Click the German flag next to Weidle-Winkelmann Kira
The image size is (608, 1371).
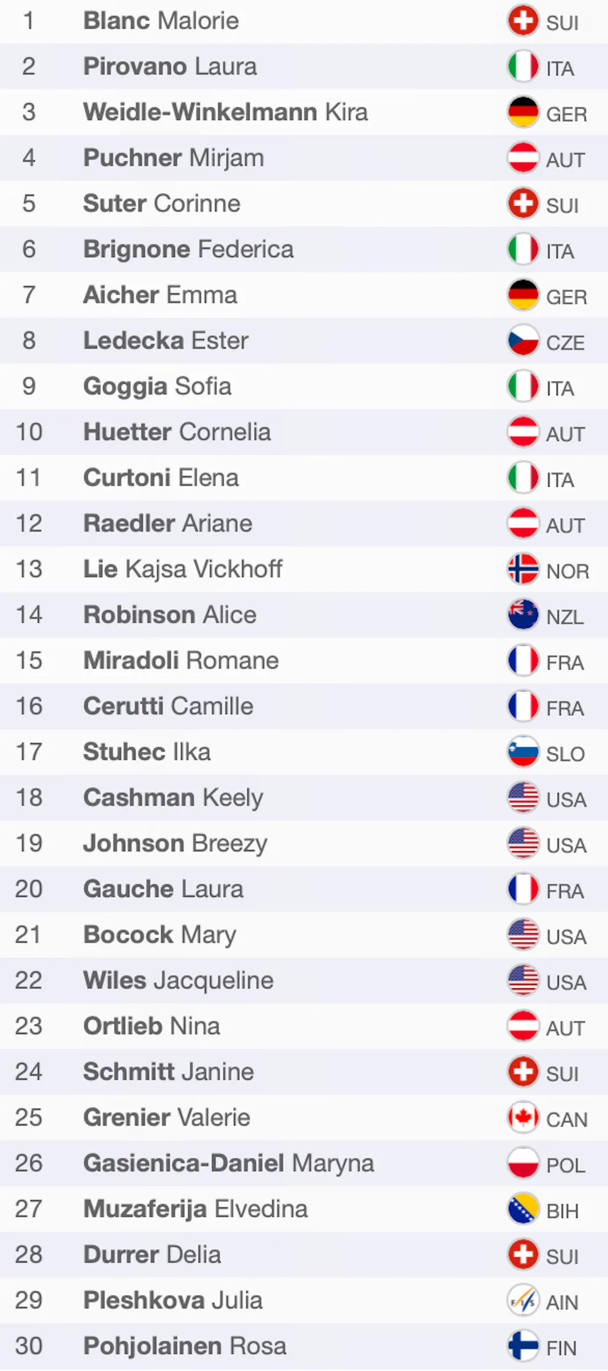(523, 112)
